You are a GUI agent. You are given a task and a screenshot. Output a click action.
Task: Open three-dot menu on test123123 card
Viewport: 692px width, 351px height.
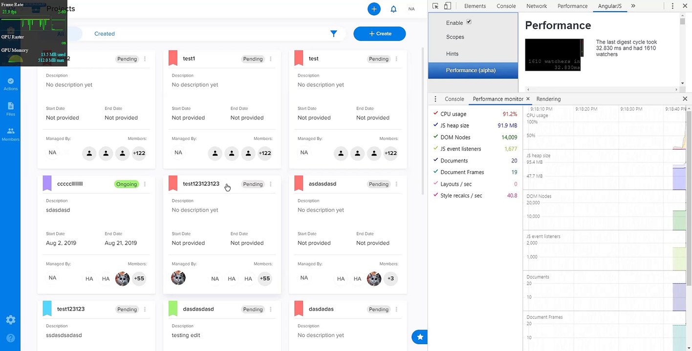pyautogui.click(x=145, y=310)
